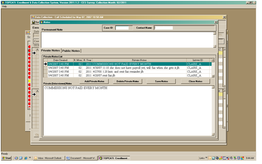Click the Contact Name input field
262x164 pixels.
tap(169, 28)
